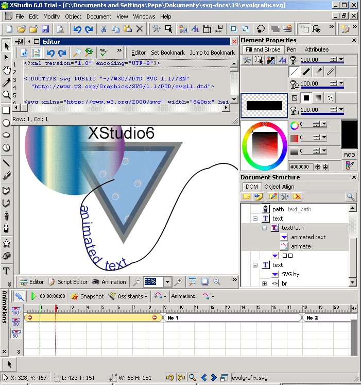Click the large black current color swatch
Viewport: 361px width, 385px height.
(349, 135)
